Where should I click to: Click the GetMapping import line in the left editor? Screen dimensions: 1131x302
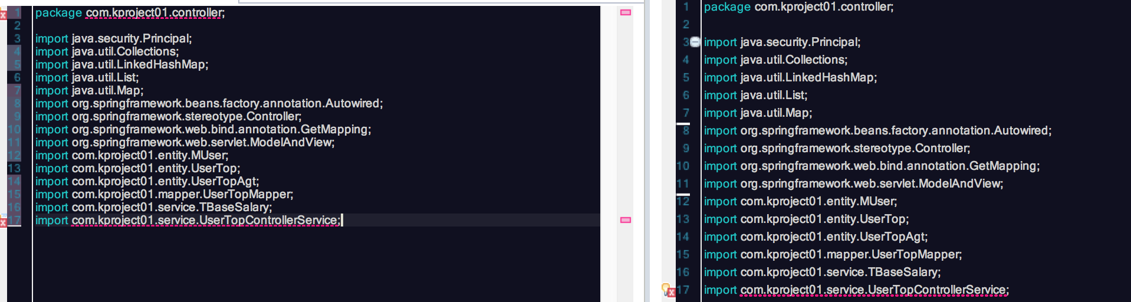203,129
